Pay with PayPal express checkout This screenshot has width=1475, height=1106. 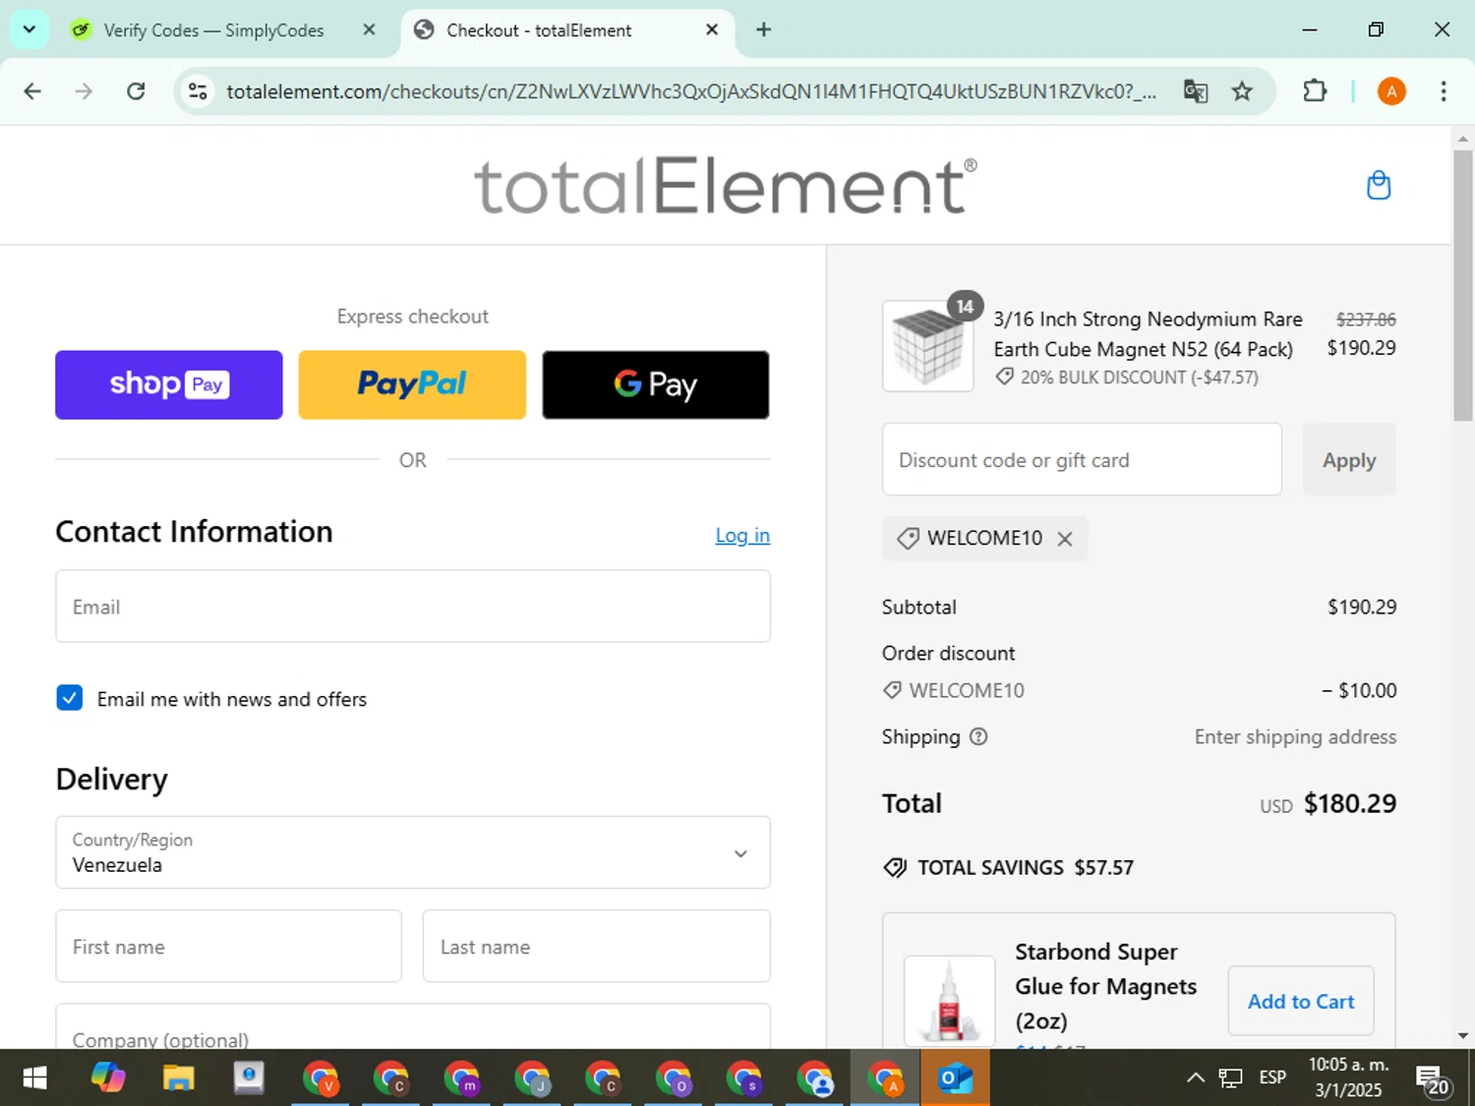coord(412,384)
